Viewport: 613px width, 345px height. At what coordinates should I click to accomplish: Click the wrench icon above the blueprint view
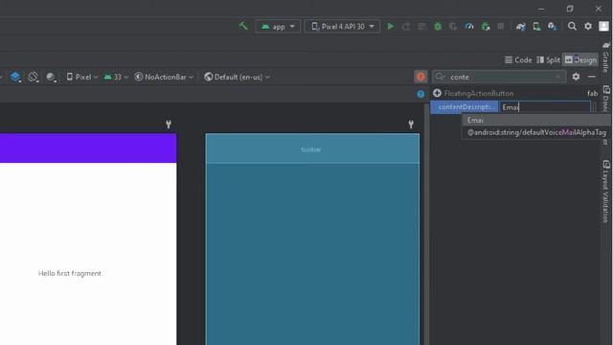coord(411,125)
